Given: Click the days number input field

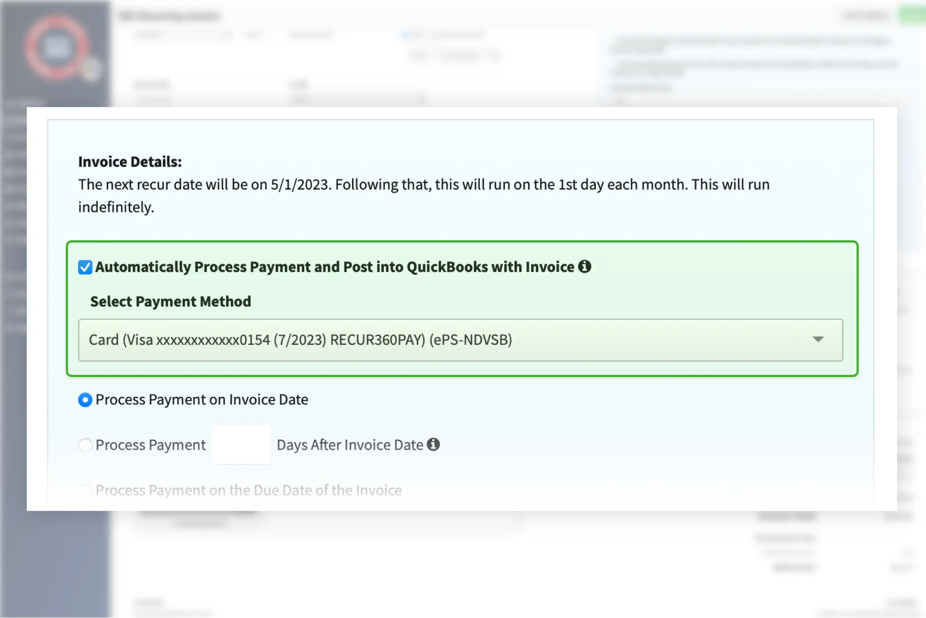Looking at the screenshot, I should point(242,445).
